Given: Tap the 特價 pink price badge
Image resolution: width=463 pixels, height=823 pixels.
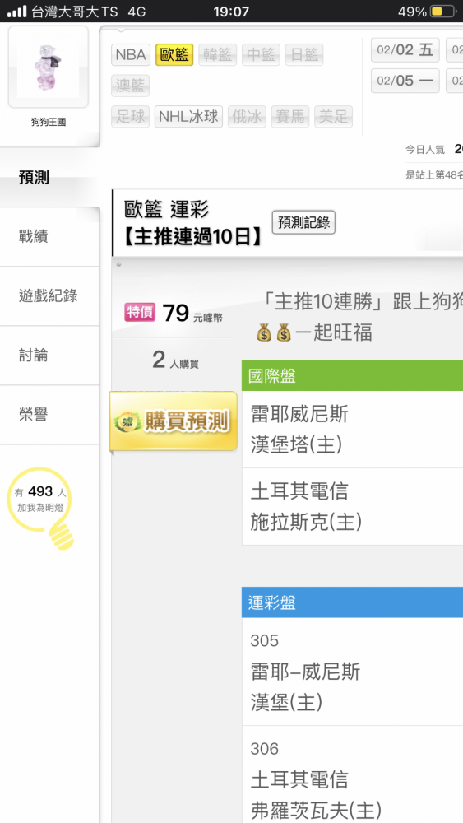Looking at the screenshot, I should pyautogui.click(x=140, y=312).
